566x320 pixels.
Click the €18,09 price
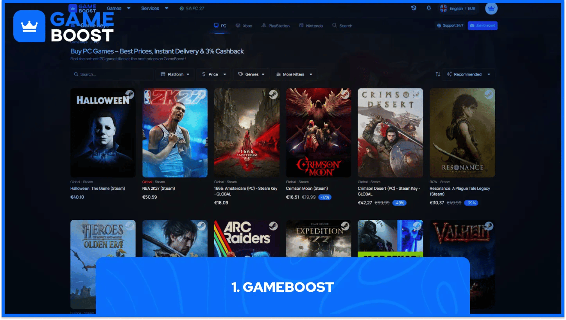[221, 203]
